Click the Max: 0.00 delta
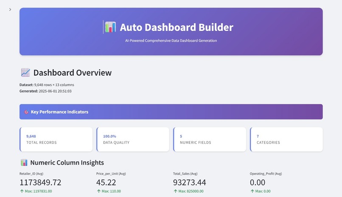This screenshot has width=342, height=197. (263, 191)
